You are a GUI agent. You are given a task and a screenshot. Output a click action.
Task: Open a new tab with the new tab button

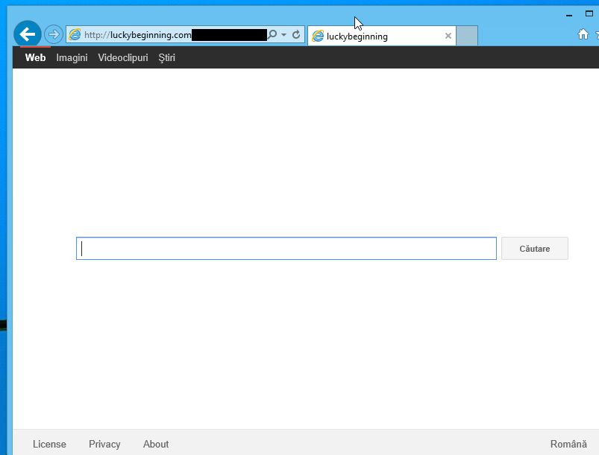pos(466,35)
